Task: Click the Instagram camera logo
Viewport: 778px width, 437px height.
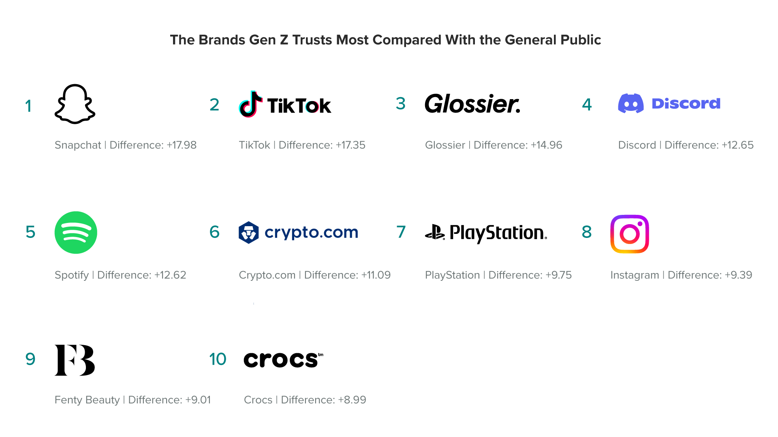Action: pyautogui.click(x=629, y=234)
